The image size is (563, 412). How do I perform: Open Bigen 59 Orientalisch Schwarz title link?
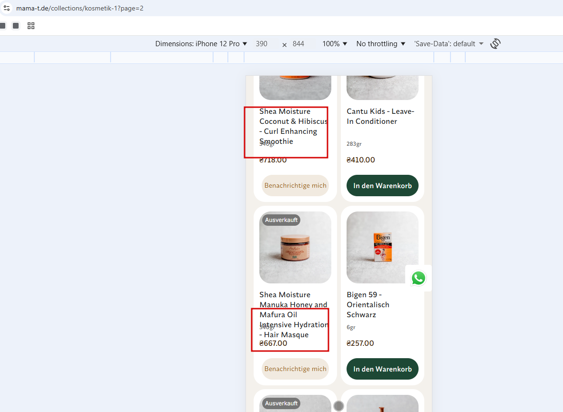point(368,305)
